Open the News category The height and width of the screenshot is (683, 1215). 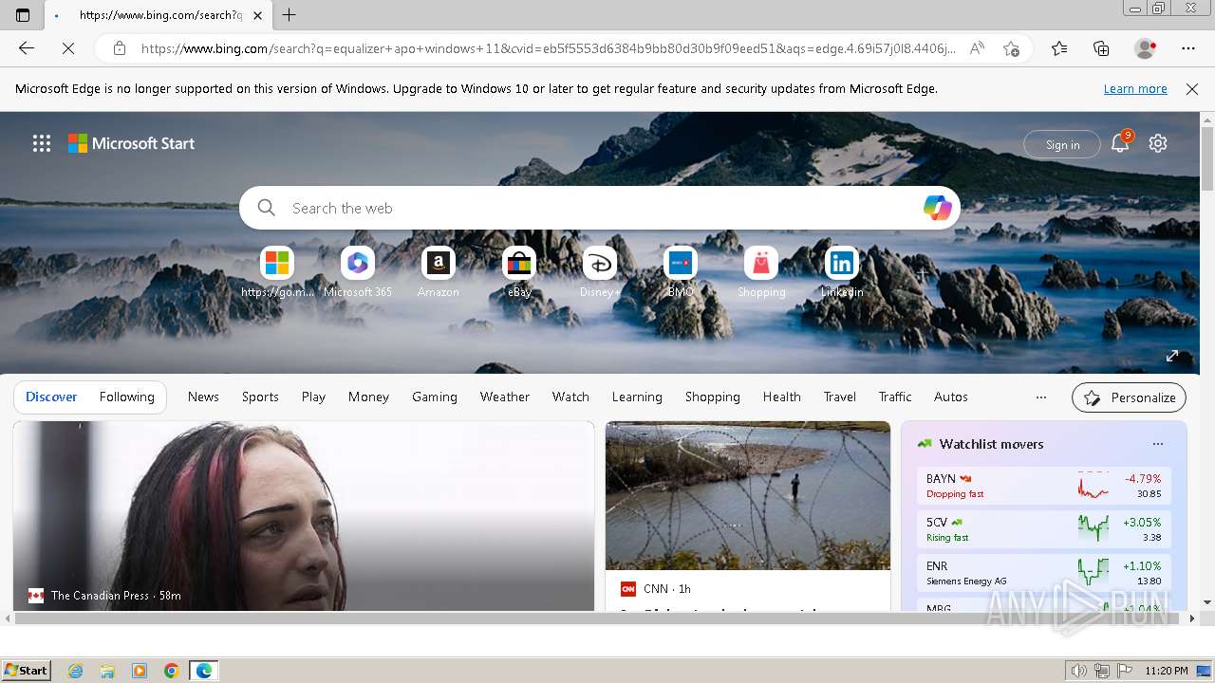click(x=203, y=397)
